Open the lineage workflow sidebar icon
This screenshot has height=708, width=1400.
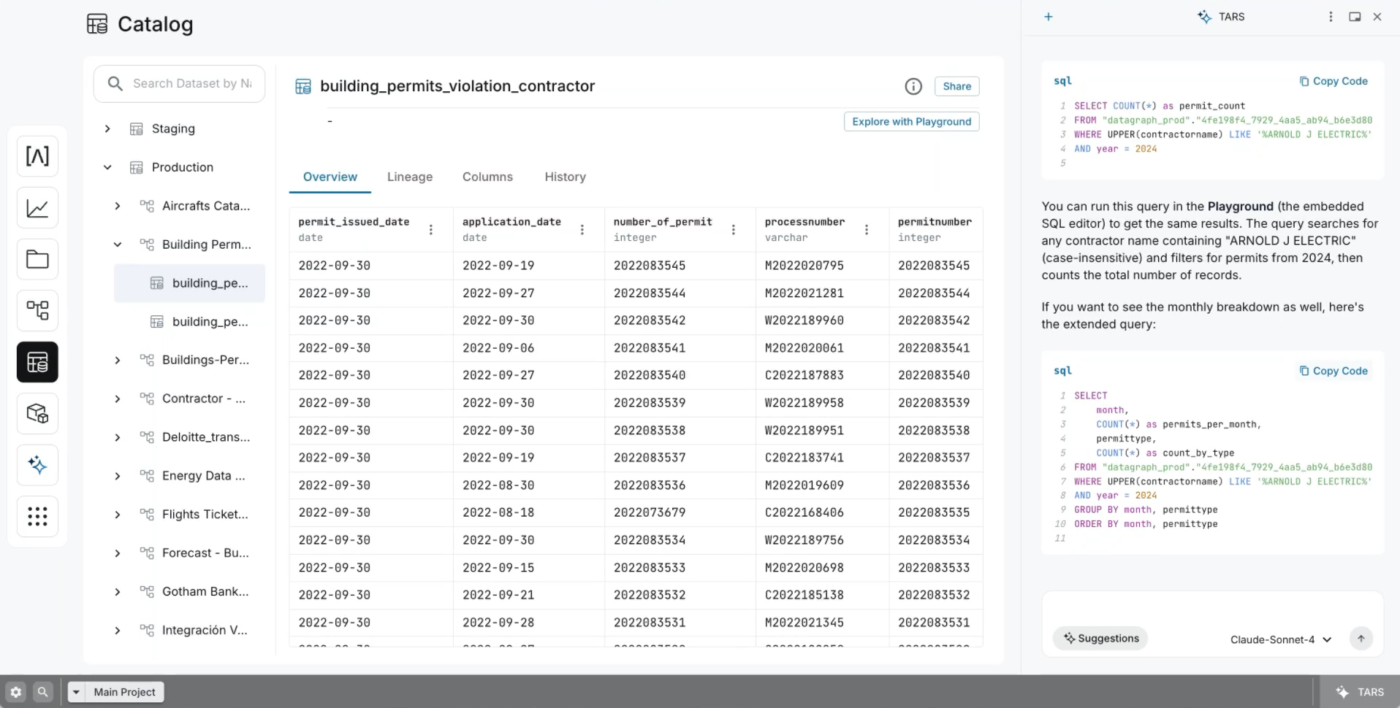point(37,311)
